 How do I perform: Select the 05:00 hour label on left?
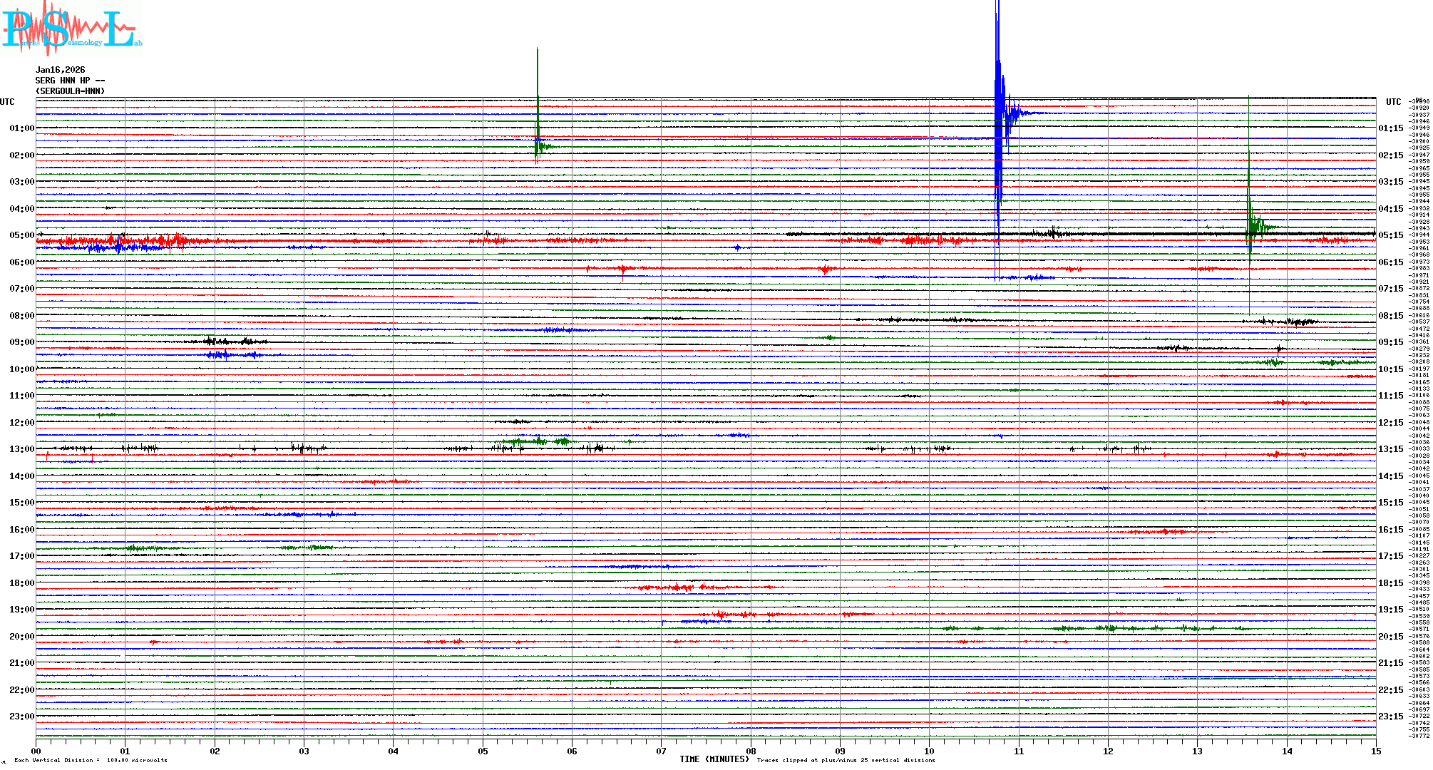click(x=21, y=235)
